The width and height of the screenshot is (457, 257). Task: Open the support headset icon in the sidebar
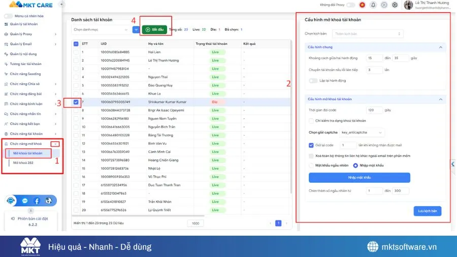point(11,201)
